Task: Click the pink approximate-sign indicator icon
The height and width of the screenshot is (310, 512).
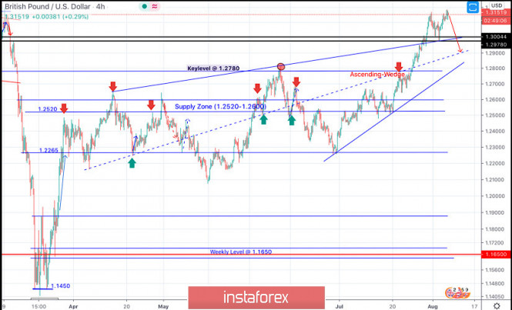Action: tap(154, 5)
